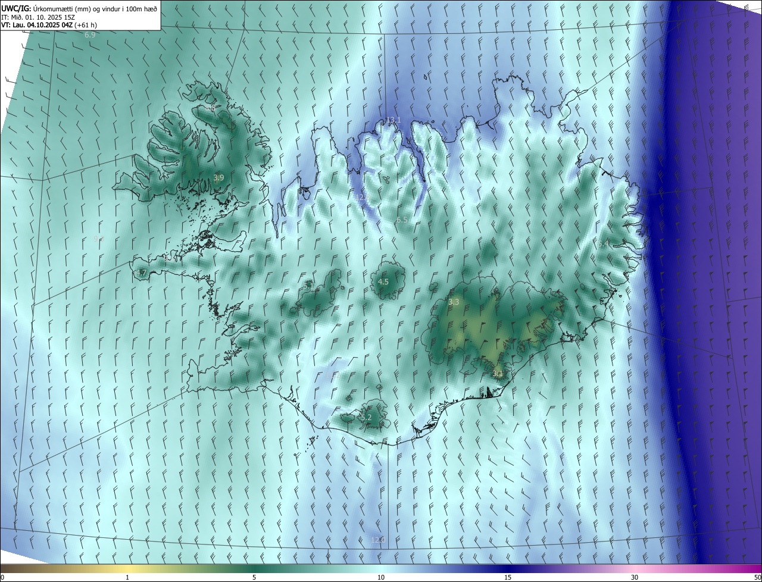Click the 3.3 value on Vatnajökull
This screenshot has height=582, width=762.
point(454,302)
